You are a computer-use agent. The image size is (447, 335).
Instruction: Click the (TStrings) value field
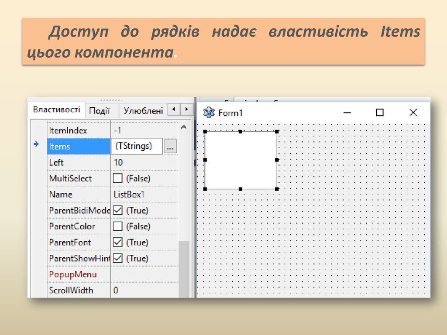(137, 146)
